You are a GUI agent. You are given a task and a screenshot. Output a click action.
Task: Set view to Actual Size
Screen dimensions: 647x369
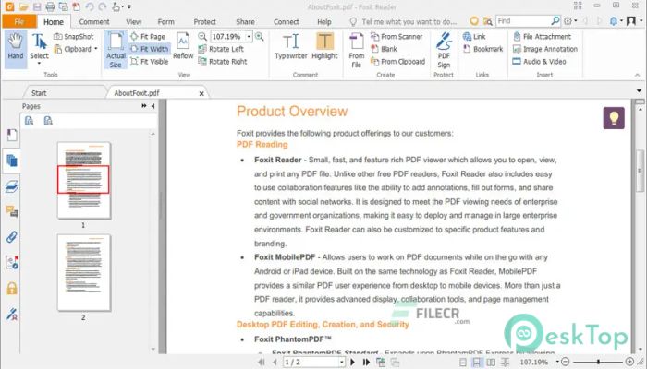tap(116, 50)
